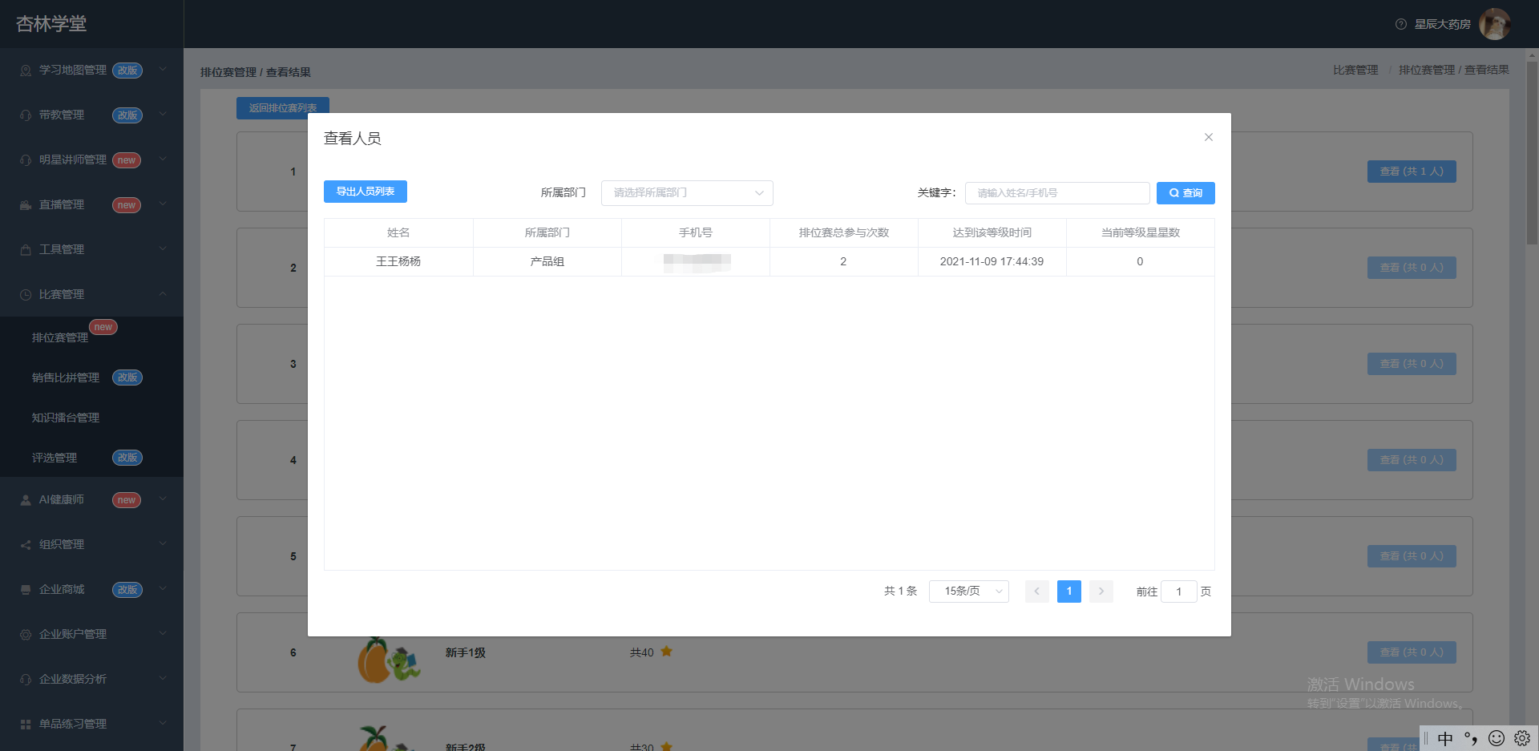Close the 查看人员 dialog

click(1209, 137)
